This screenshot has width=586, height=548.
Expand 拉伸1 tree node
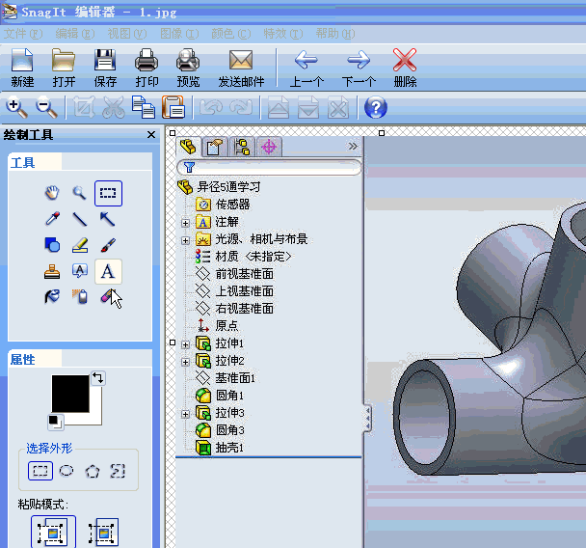click(185, 344)
